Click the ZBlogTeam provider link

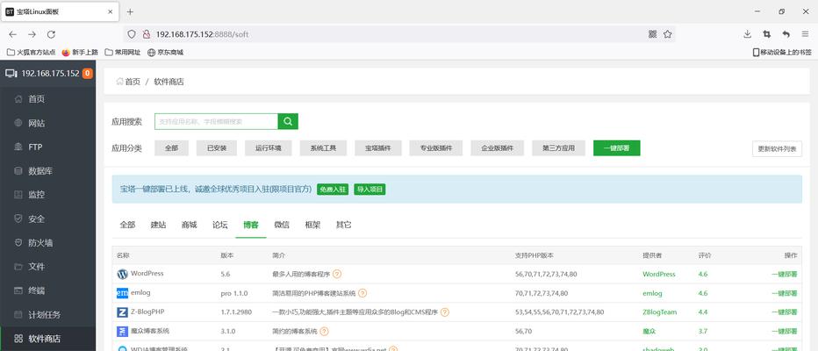[659, 312]
